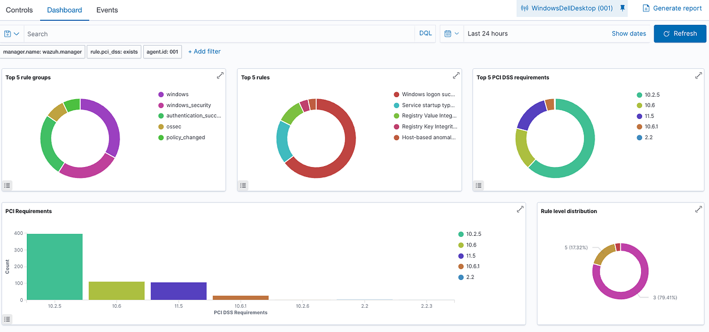Open the rule.pci_dss: exists filter
Viewport: 709px width, 332px height.
[x=114, y=52]
